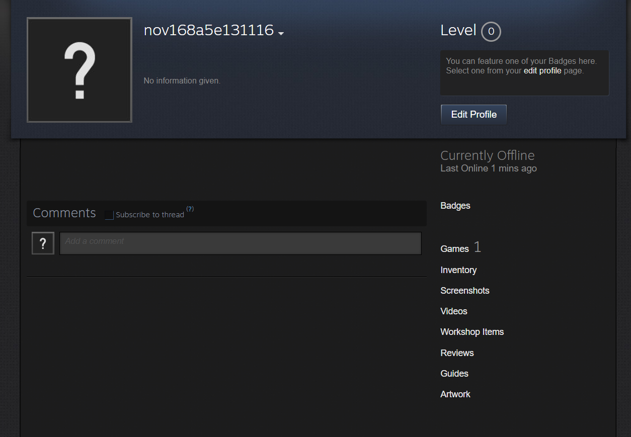The image size is (631, 437).
Task: Open the Inventory link
Action: coord(458,270)
